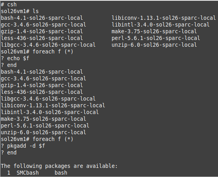
Task: Click 'The following packages are available:' text
Action: pyautogui.click(x=59, y=166)
